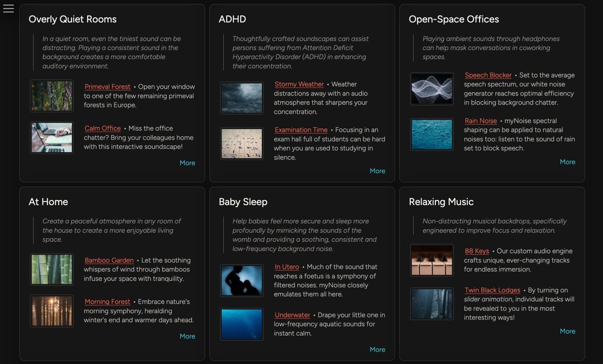Click the Relaxing Music heading

point(441,202)
